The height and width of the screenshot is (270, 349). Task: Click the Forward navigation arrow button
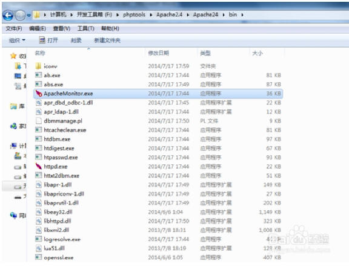(x=20, y=16)
